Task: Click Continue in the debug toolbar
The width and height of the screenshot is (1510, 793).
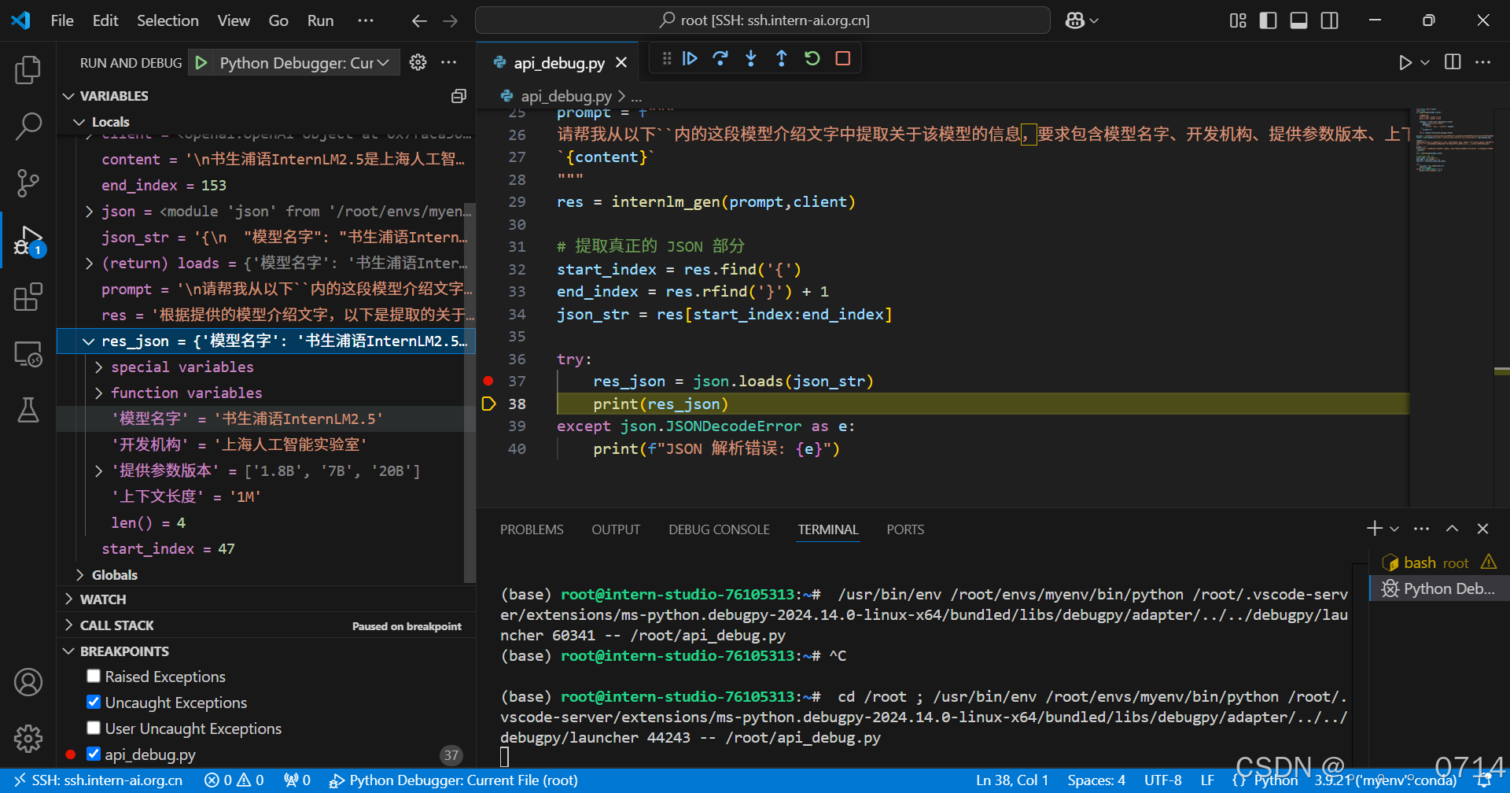Action: click(x=690, y=58)
